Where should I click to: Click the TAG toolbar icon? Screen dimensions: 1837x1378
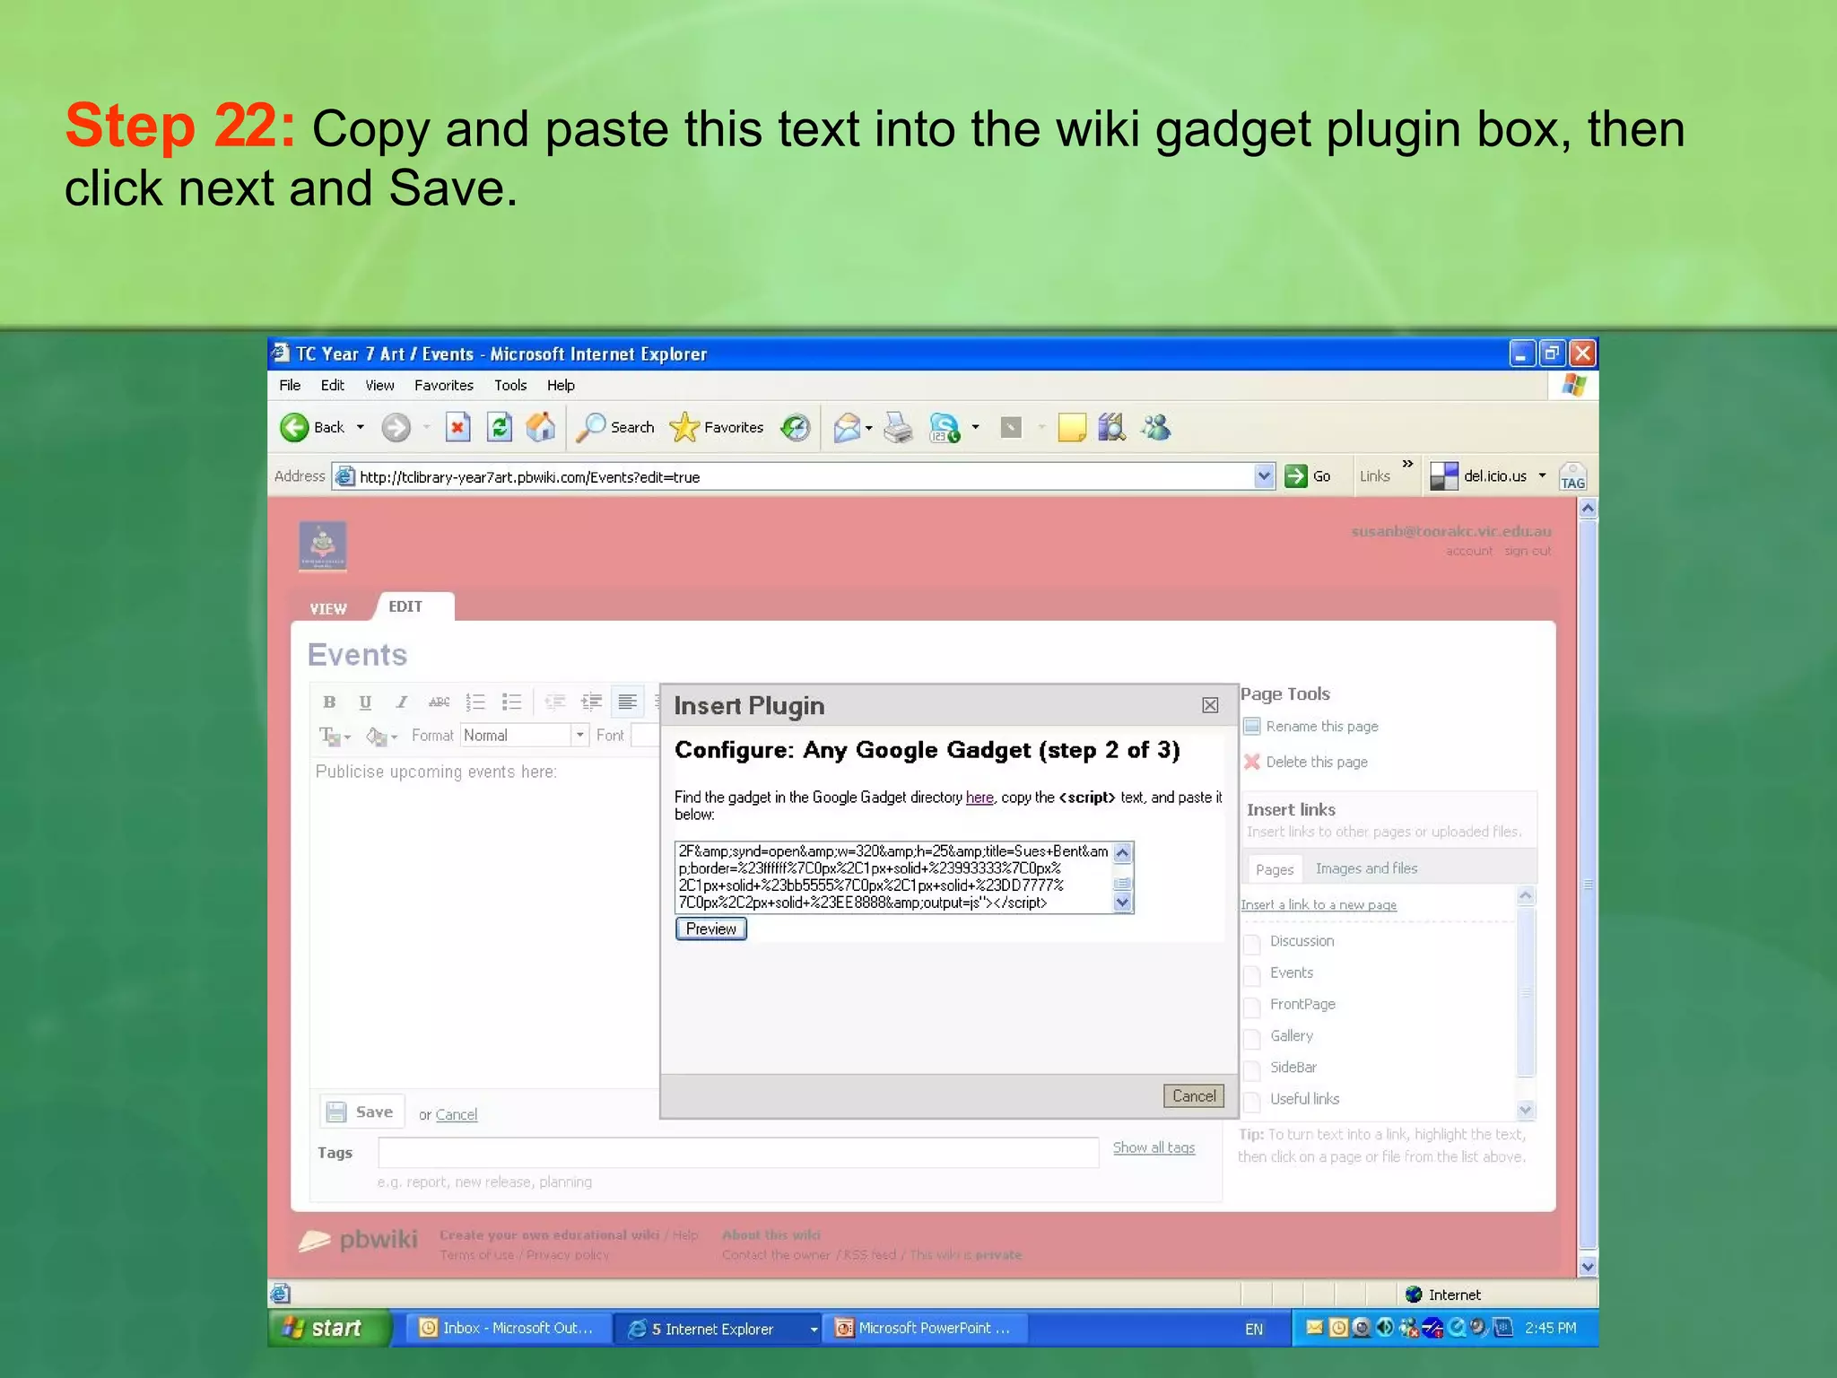pos(1572,476)
